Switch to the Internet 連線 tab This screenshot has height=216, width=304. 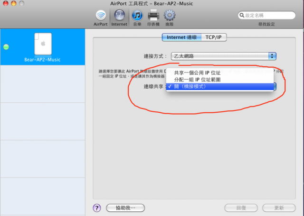pos(181,37)
